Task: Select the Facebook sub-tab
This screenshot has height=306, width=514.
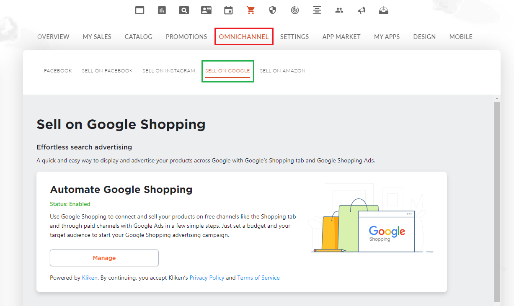Action: 58,71
